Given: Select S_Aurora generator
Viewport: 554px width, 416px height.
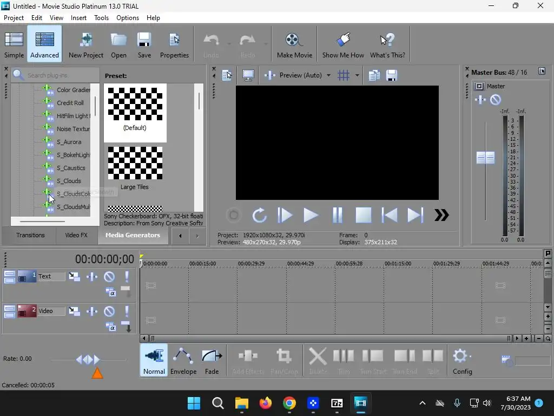Looking at the screenshot, I should pos(69,142).
